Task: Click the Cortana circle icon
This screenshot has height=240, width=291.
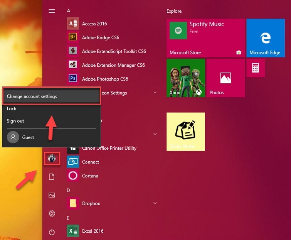Action: pos(73,176)
